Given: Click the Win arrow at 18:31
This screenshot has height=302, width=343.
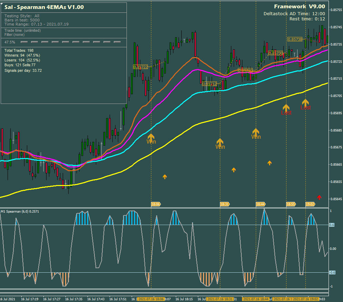Looking at the screenshot, I should 220,142.
